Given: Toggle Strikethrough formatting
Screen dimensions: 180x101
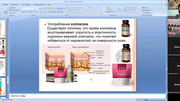Looking at the screenshot, I should click(31, 12).
